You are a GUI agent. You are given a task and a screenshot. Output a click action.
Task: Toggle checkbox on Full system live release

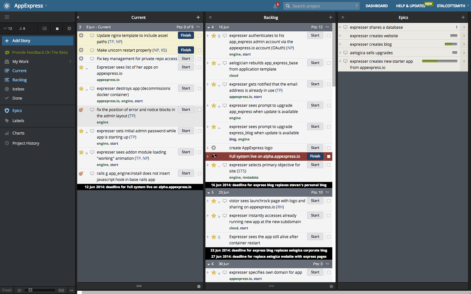pos(329,156)
